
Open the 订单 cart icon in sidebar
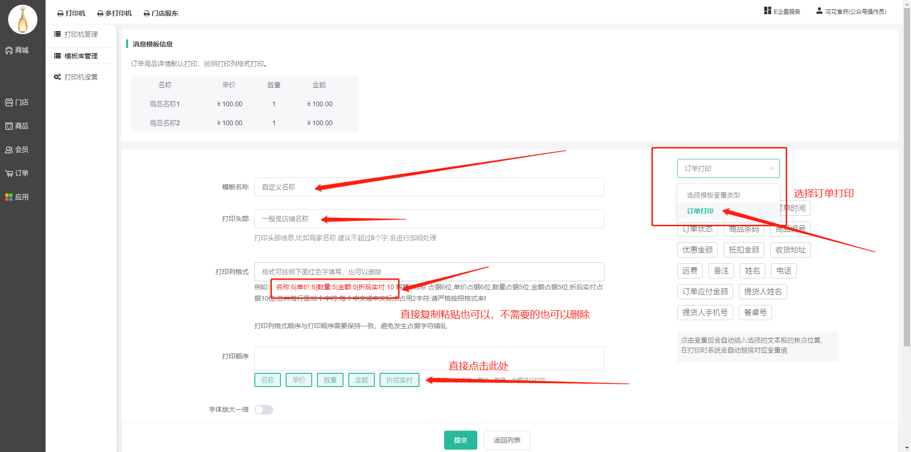coord(9,174)
